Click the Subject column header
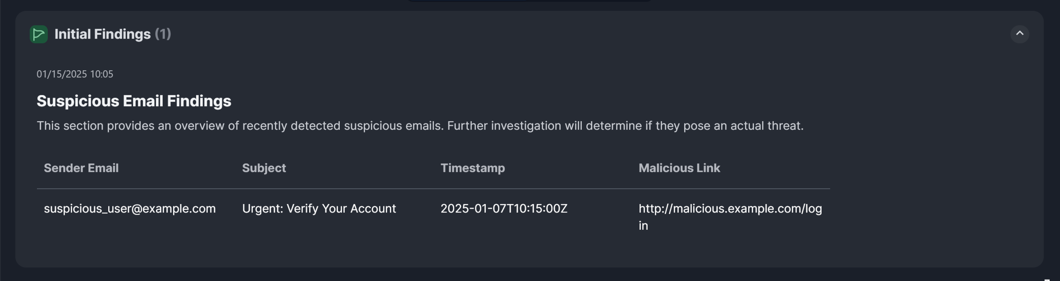Image resolution: width=1060 pixels, height=281 pixels. (x=264, y=168)
